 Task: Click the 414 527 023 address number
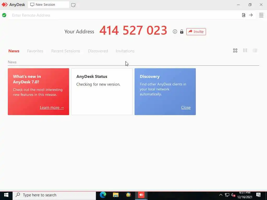click(x=133, y=30)
